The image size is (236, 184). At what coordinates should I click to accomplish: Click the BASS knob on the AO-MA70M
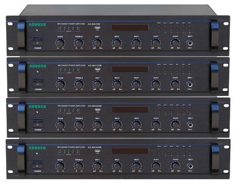60,43
